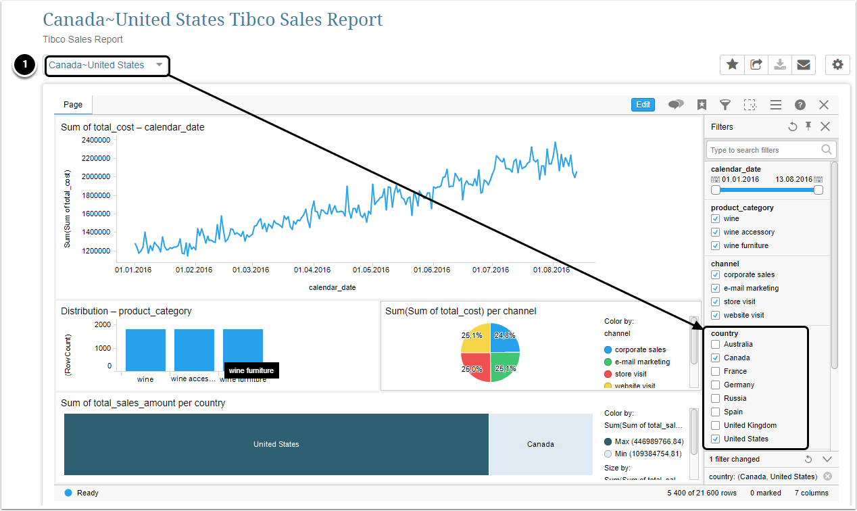The height and width of the screenshot is (511, 857).
Task: Click the blue Edit button
Action: click(x=643, y=105)
